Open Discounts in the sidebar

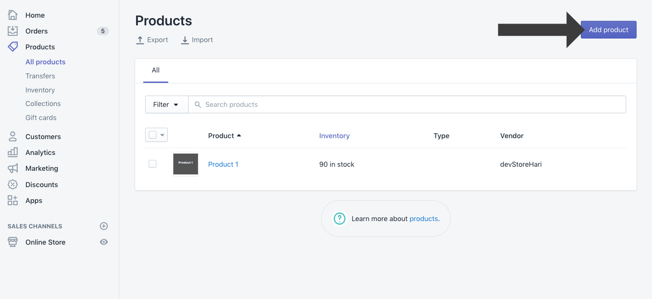pyautogui.click(x=42, y=184)
